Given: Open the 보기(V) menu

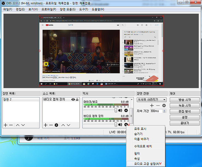Looking at the screenshot, I should point(33,9).
